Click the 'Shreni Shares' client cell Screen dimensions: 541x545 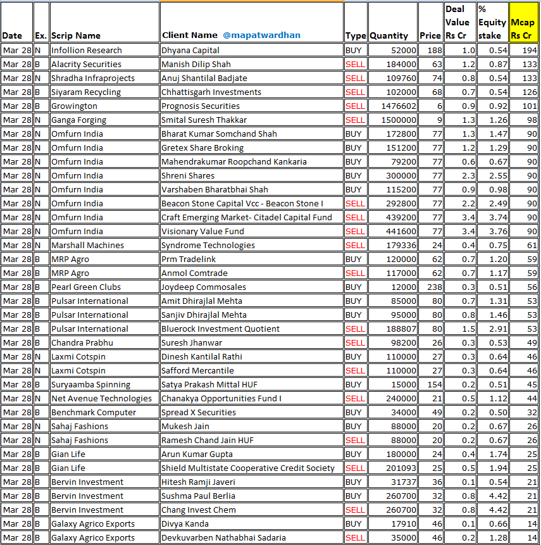point(252,175)
